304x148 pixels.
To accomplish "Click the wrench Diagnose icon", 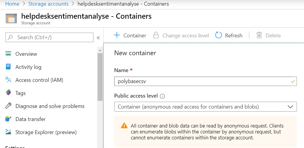I will click(8, 106).
